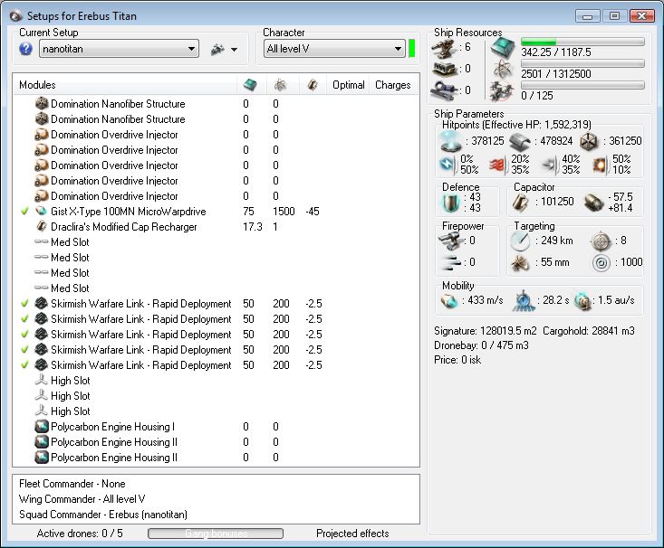This screenshot has height=548, width=664.
Task: Select the first empty Med Slot
Action: click(x=216, y=241)
